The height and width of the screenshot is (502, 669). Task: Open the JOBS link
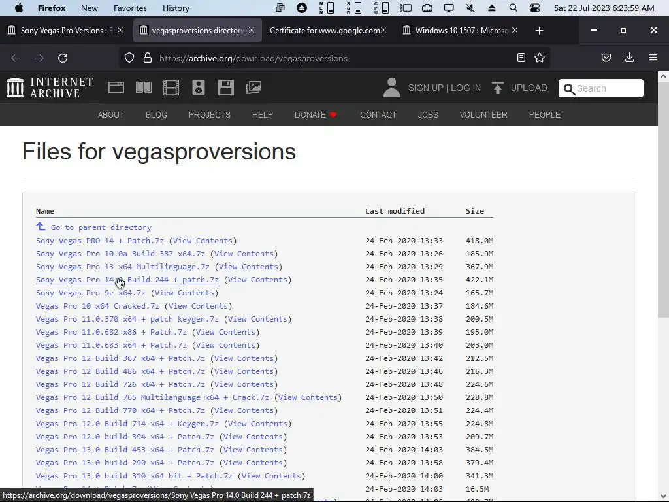click(428, 115)
